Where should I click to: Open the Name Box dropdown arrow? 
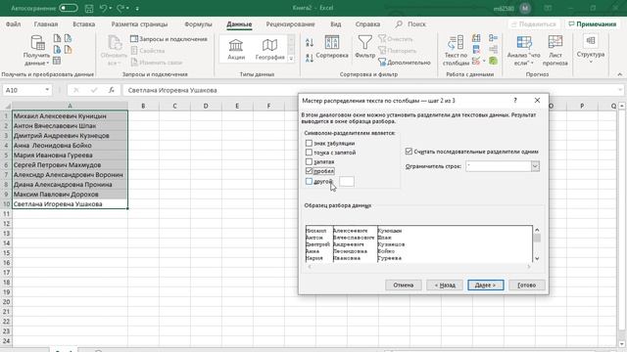(47, 90)
